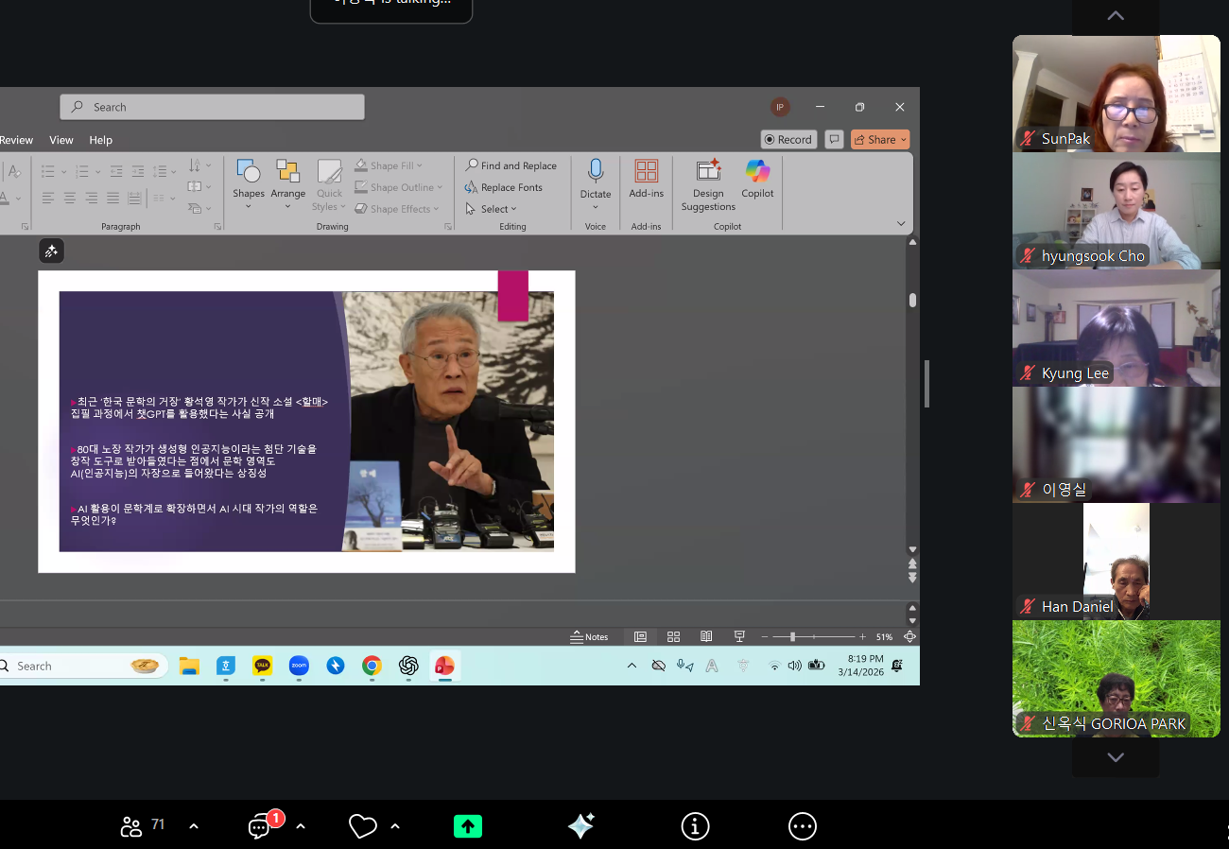Open the chat with unread badge
The height and width of the screenshot is (849, 1229).
pos(261,826)
